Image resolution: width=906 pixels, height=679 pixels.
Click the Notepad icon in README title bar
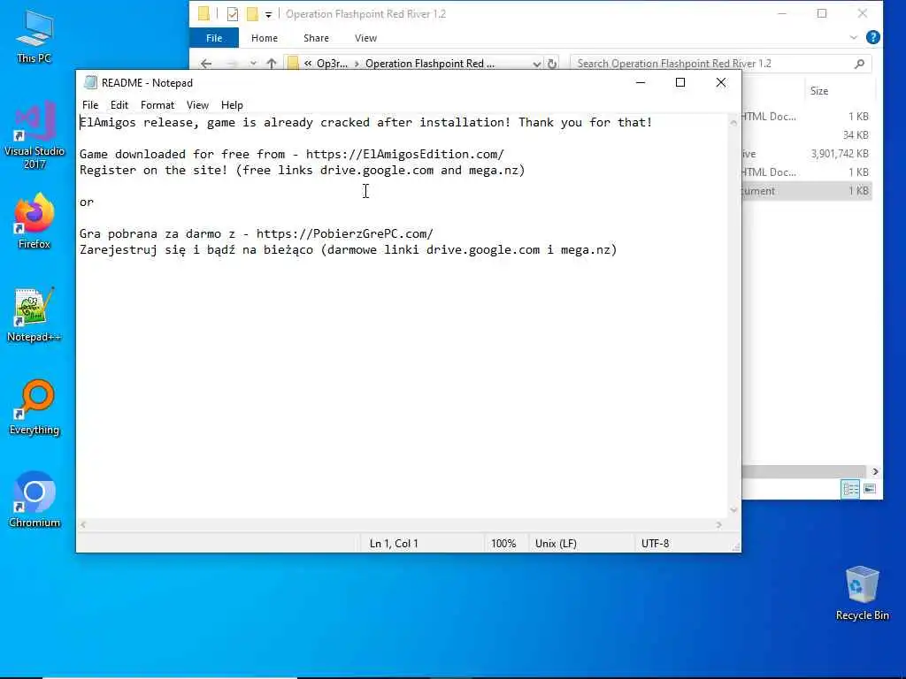[90, 82]
